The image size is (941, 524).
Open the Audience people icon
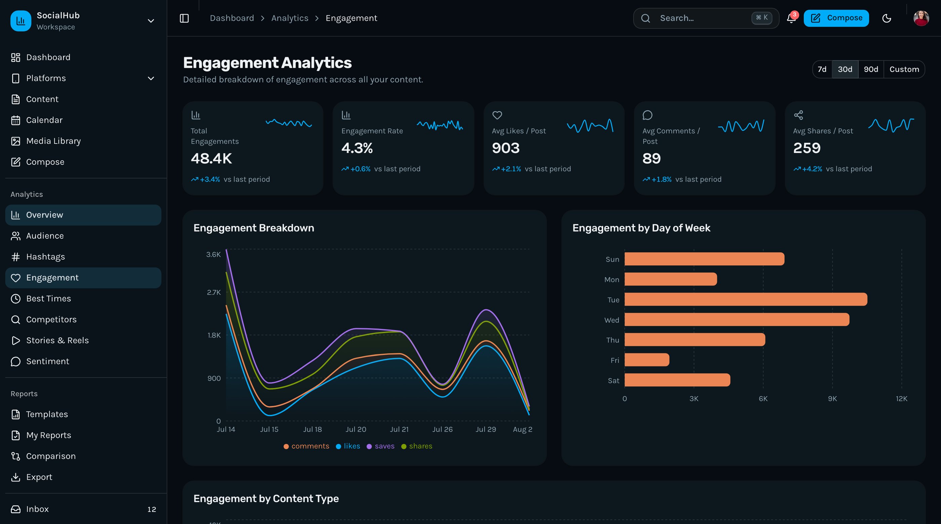[x=15, y=236]
